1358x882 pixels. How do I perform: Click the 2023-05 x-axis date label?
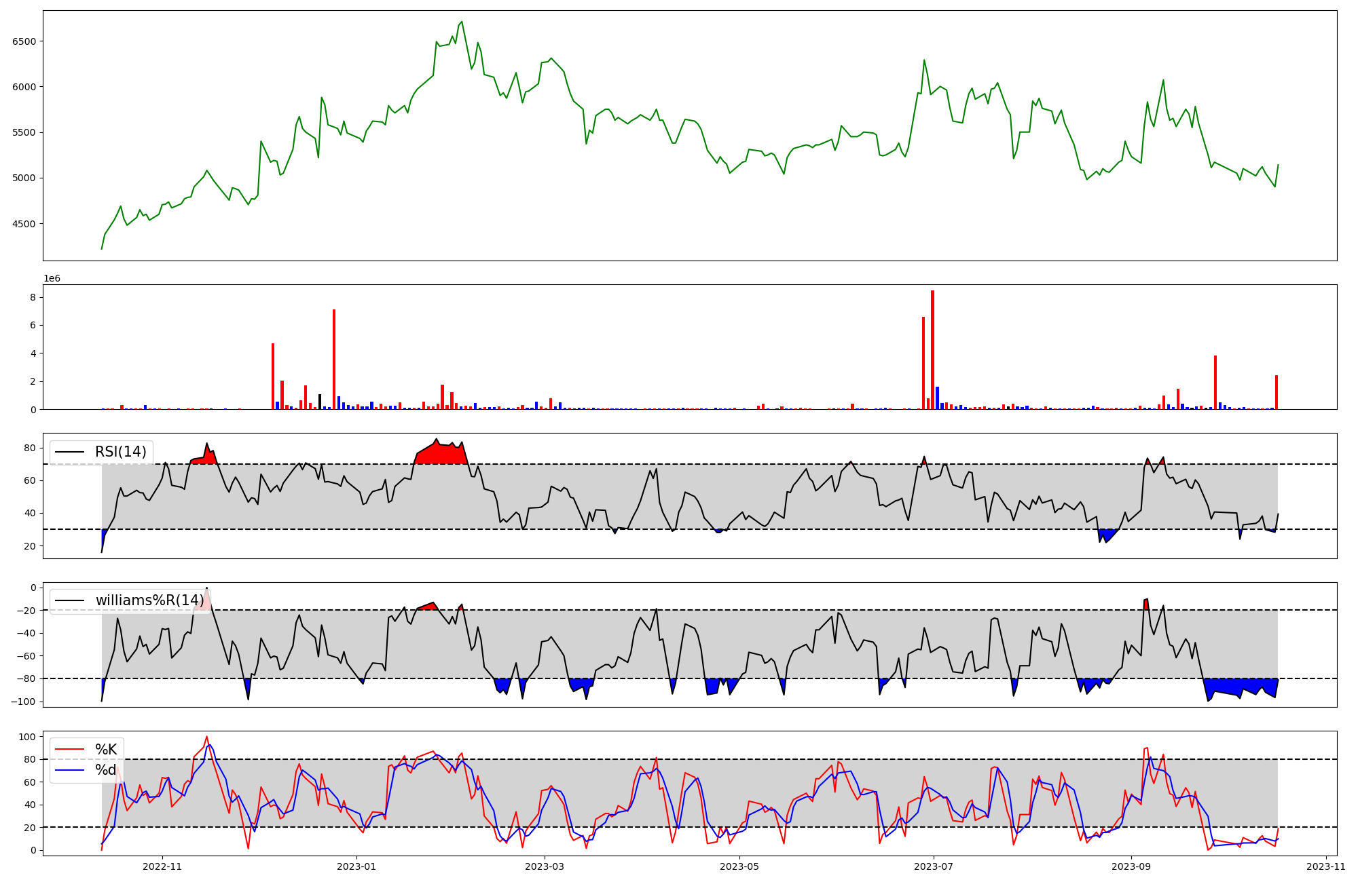point(739,866)
